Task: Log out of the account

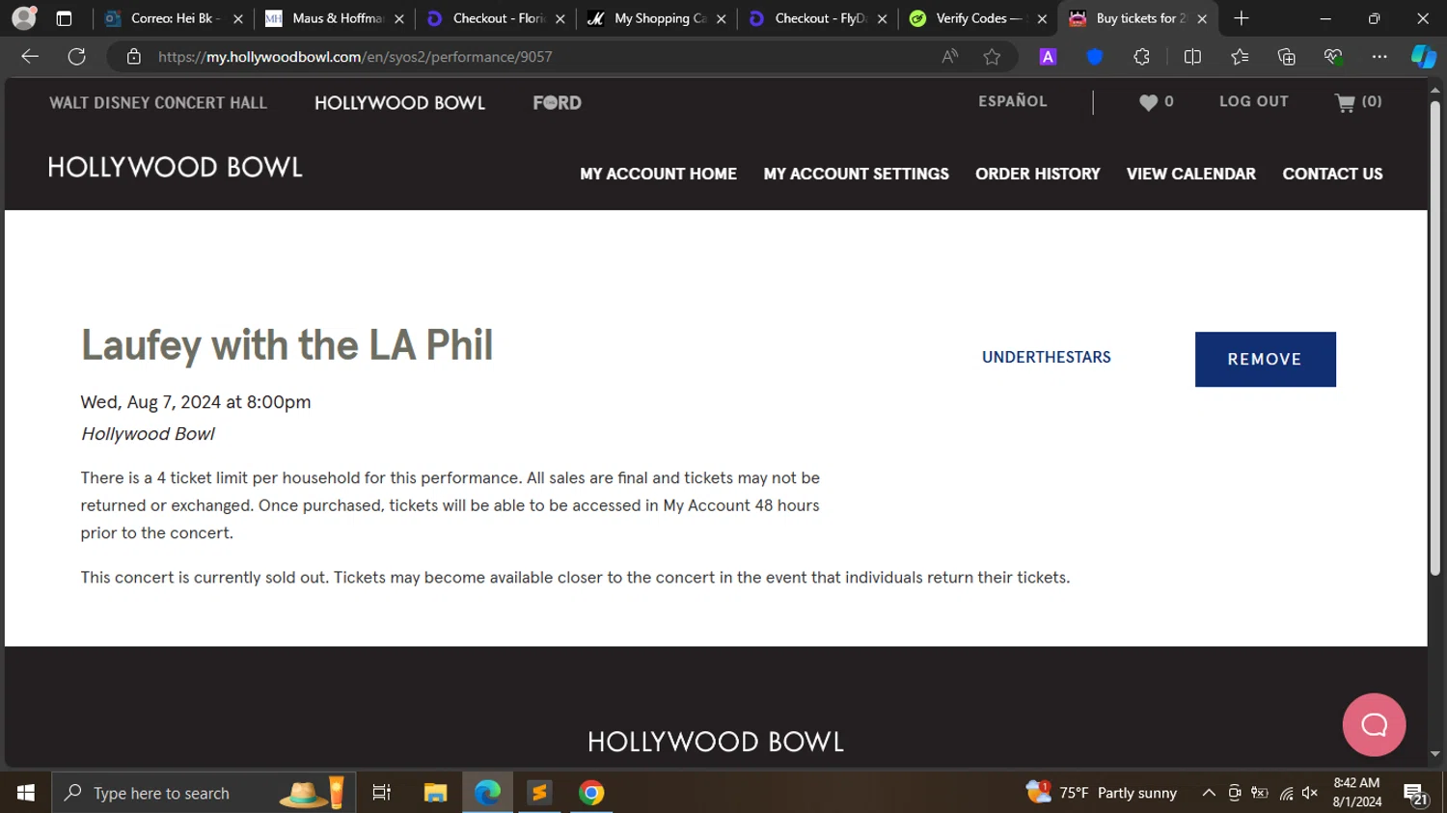Action: tap(1253, 101)
